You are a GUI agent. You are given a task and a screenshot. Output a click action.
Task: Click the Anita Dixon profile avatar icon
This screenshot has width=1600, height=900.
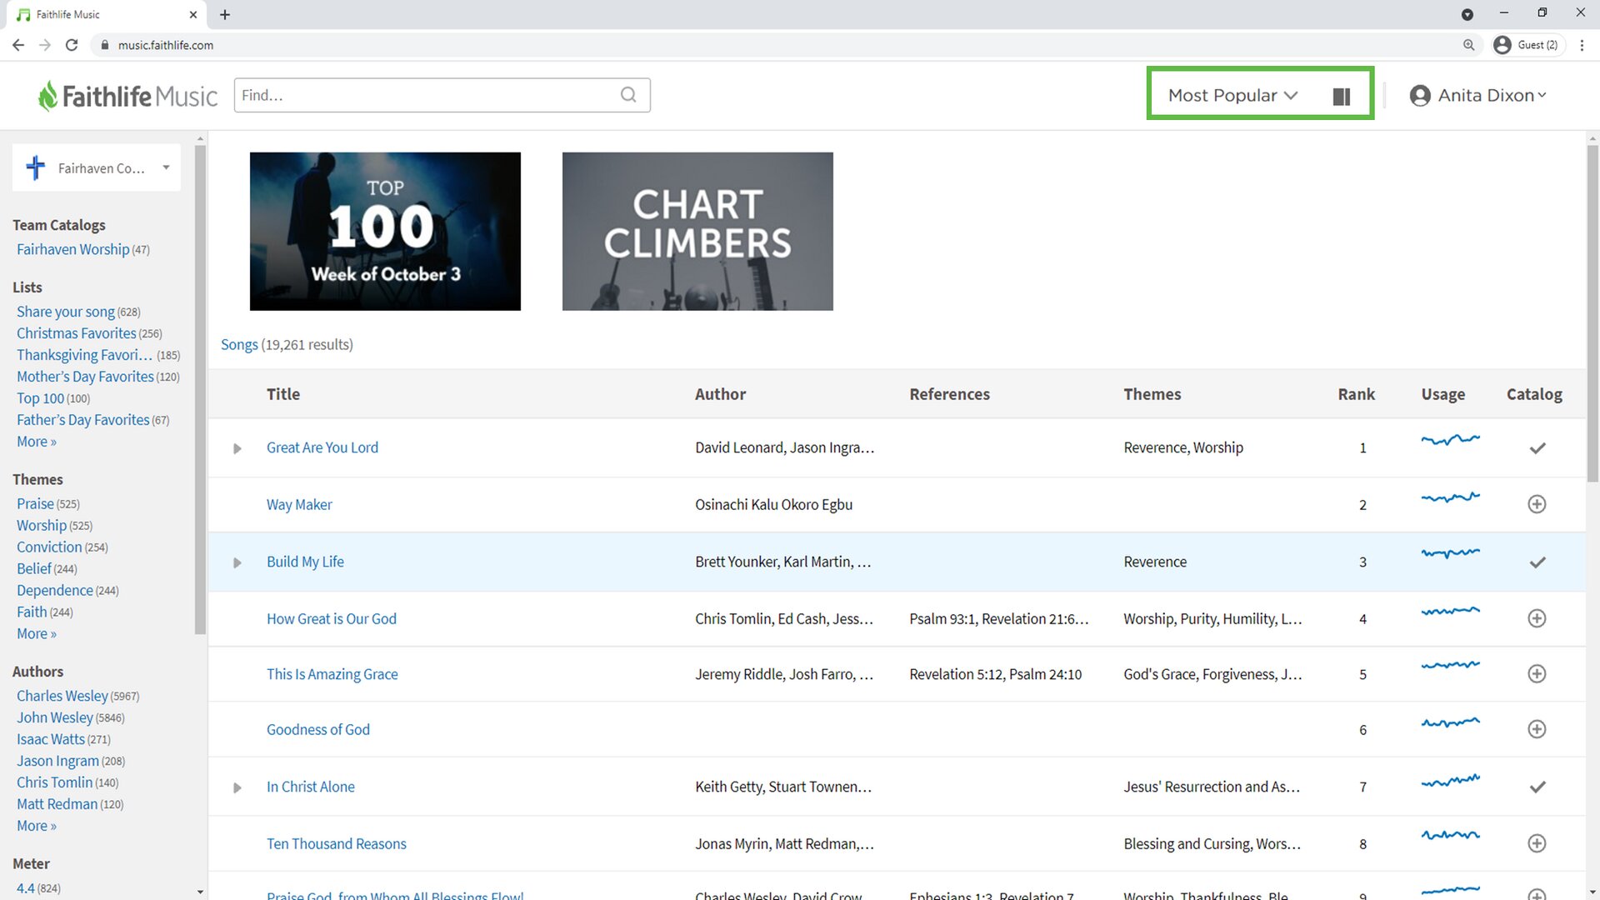click(1420, 96)
